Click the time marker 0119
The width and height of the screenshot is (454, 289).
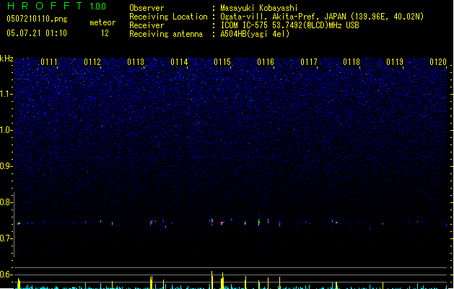point(395,62)
